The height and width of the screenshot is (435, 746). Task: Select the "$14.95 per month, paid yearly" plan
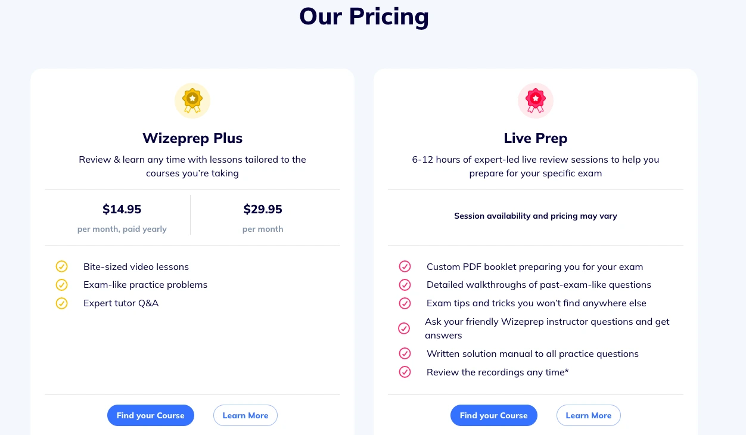(x=122, y=217)
